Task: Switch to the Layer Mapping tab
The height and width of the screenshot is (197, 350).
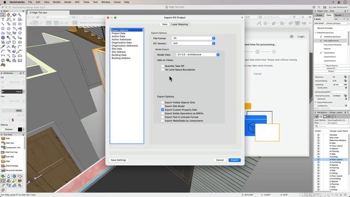Action: coord(179,24)
